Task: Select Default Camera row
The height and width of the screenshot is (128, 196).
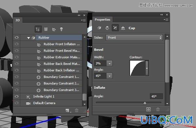Action: point(48,103)
